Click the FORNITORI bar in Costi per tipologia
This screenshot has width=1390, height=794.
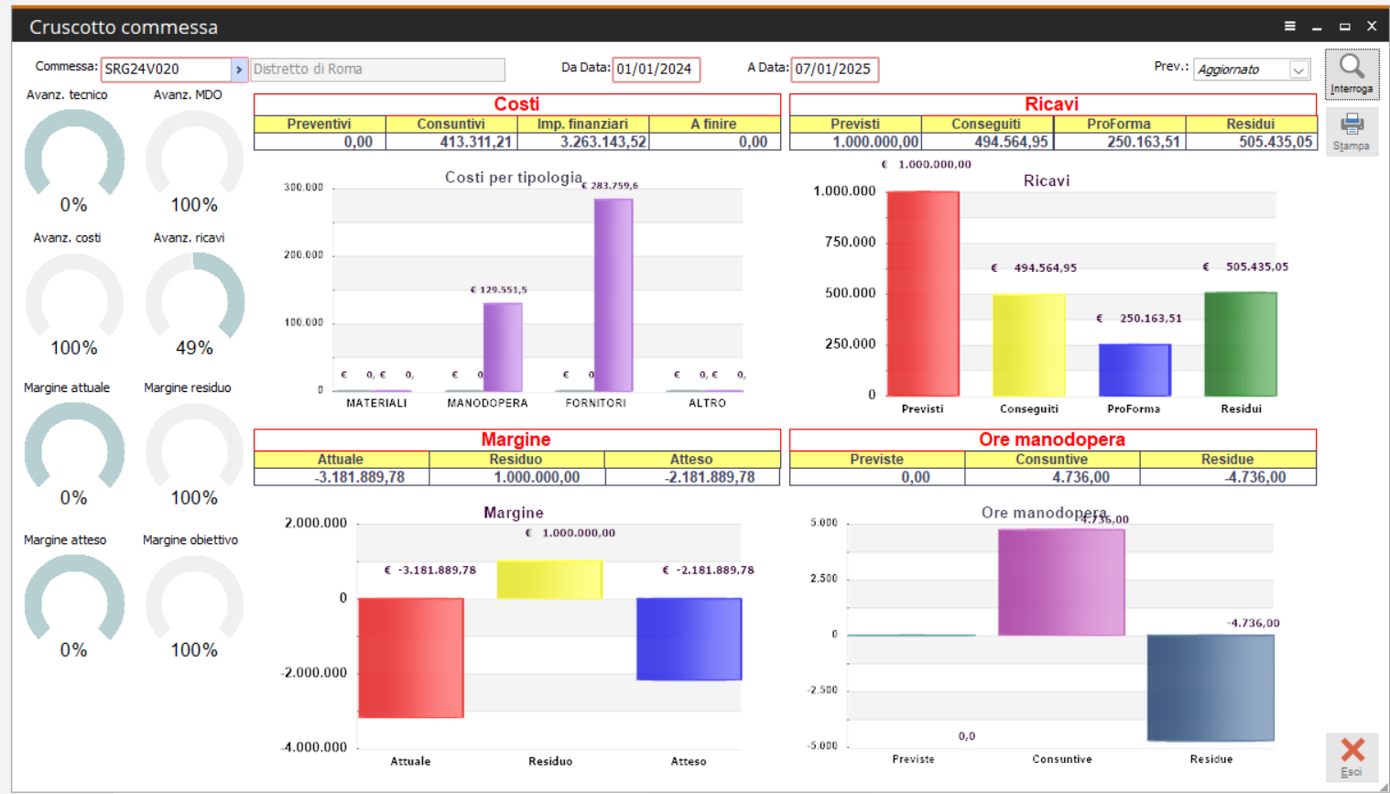tap(614, 295)
